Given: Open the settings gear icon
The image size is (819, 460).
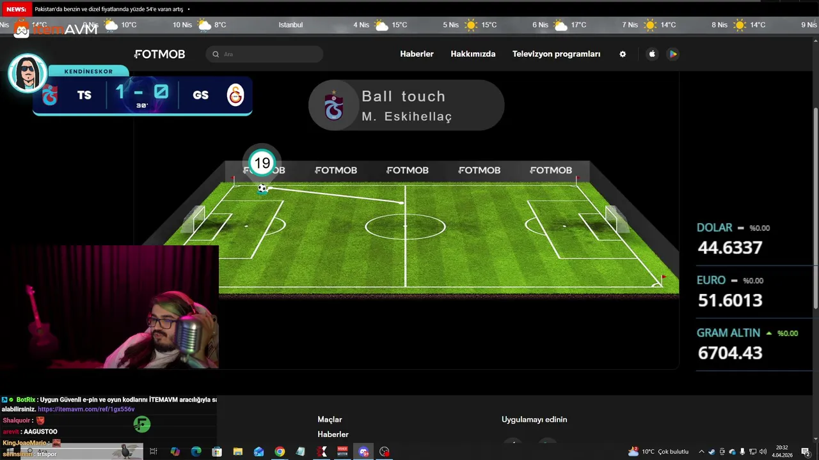Looking at the screenshot, I should coord(623,54).
